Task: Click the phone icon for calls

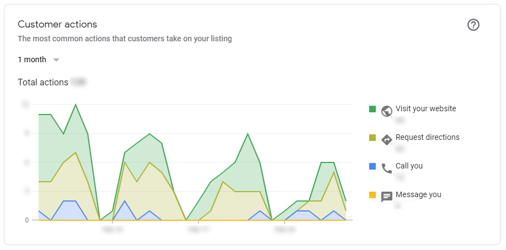Action: 386,168
